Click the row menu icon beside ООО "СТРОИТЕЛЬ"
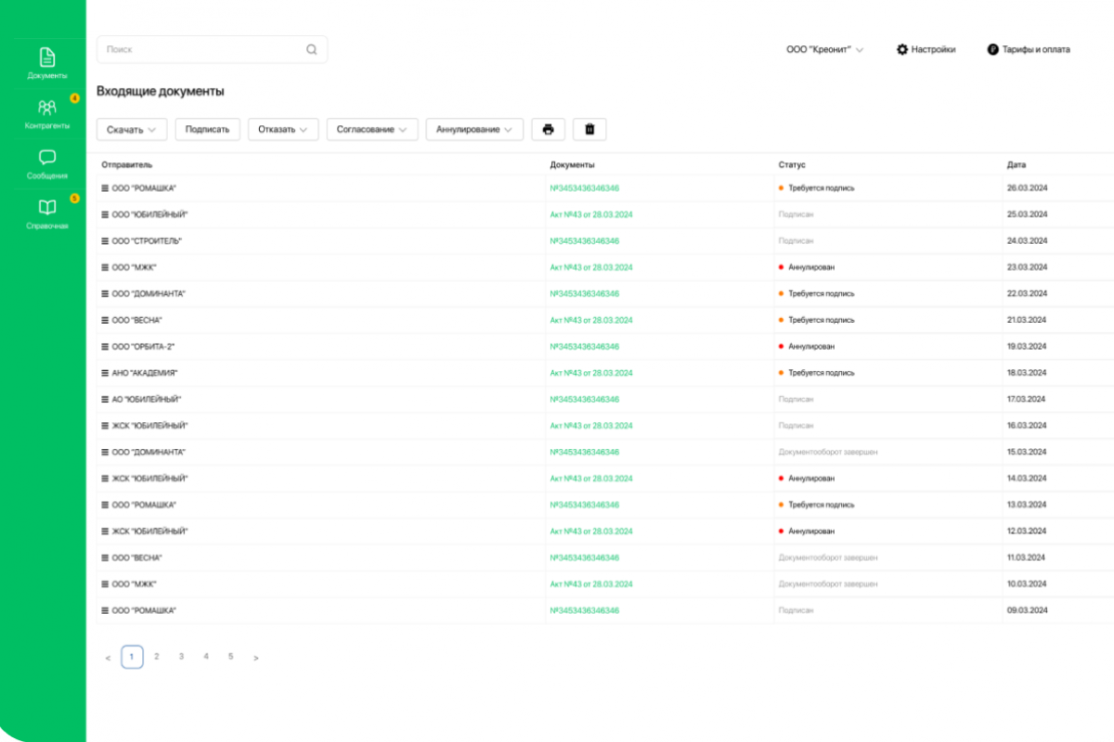 [105, 241]
